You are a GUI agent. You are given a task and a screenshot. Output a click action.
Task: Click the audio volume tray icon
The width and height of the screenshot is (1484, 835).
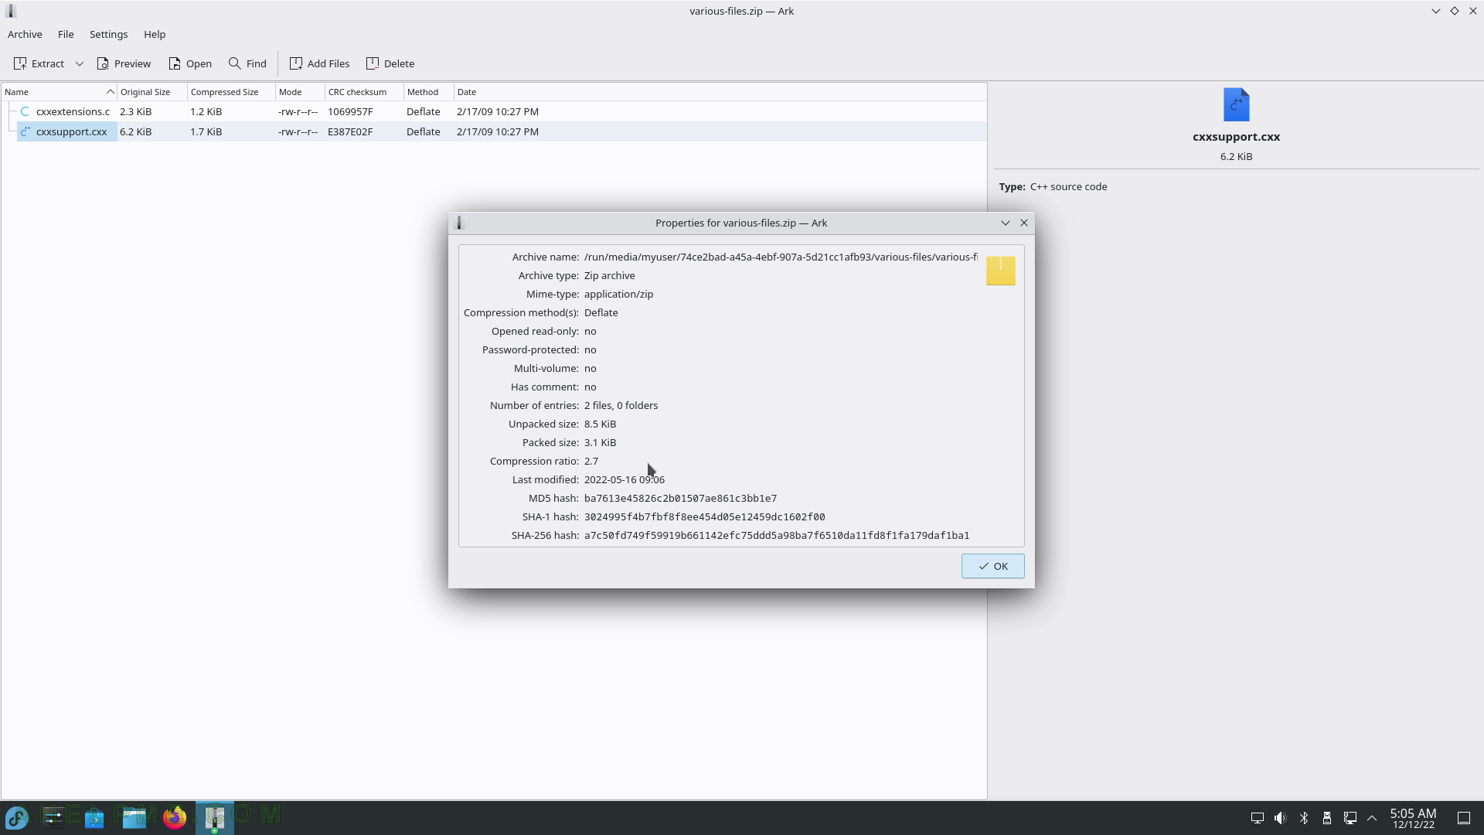(1281, 818)
